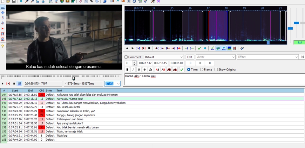Screen dimensions: 305x148
Task: Open Styles Manager in top toolbar
Action: [x=80, y=1]
